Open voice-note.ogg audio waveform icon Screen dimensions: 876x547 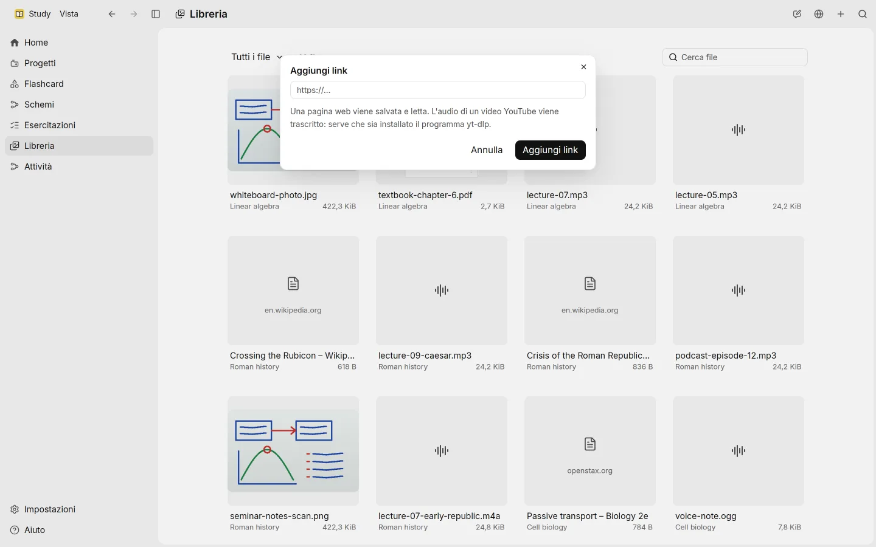(x=739, y=451)
